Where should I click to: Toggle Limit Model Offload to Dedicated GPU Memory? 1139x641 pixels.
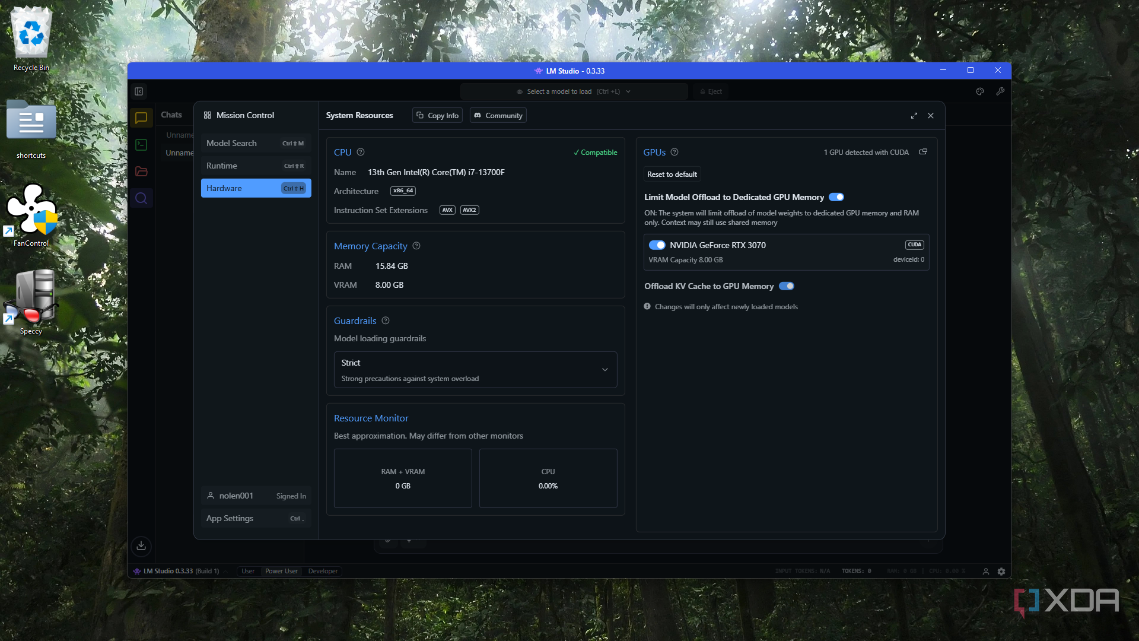(836, 197)
